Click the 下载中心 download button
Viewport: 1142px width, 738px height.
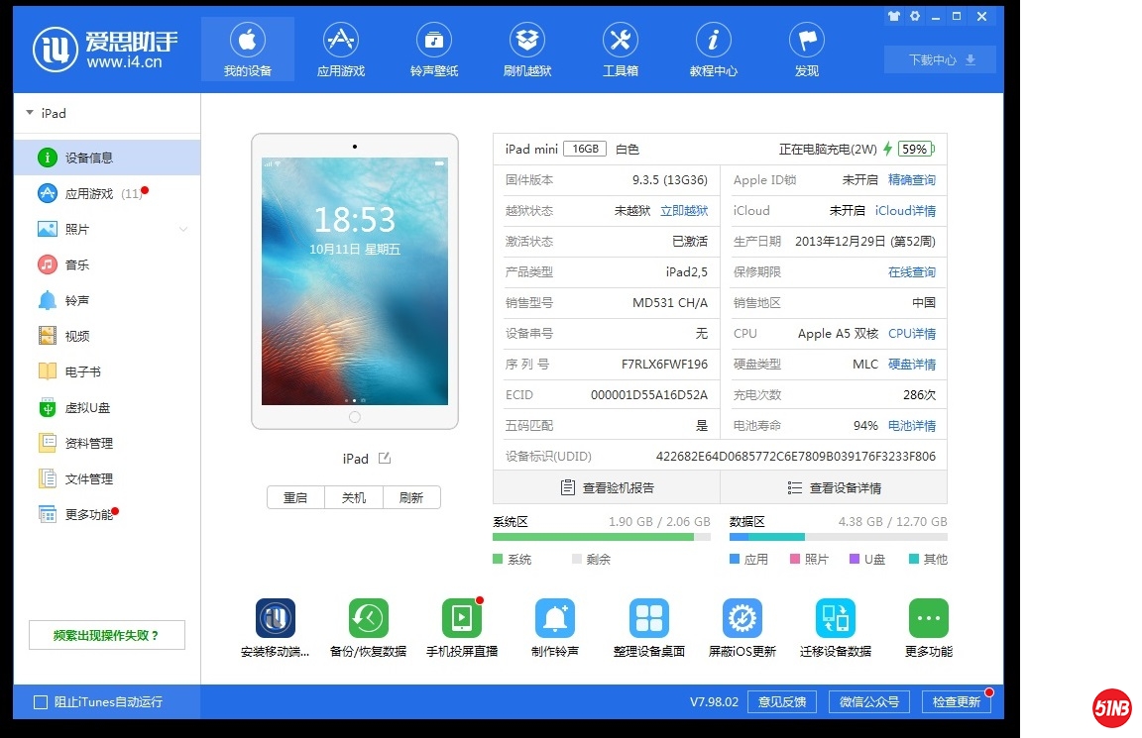940,59
